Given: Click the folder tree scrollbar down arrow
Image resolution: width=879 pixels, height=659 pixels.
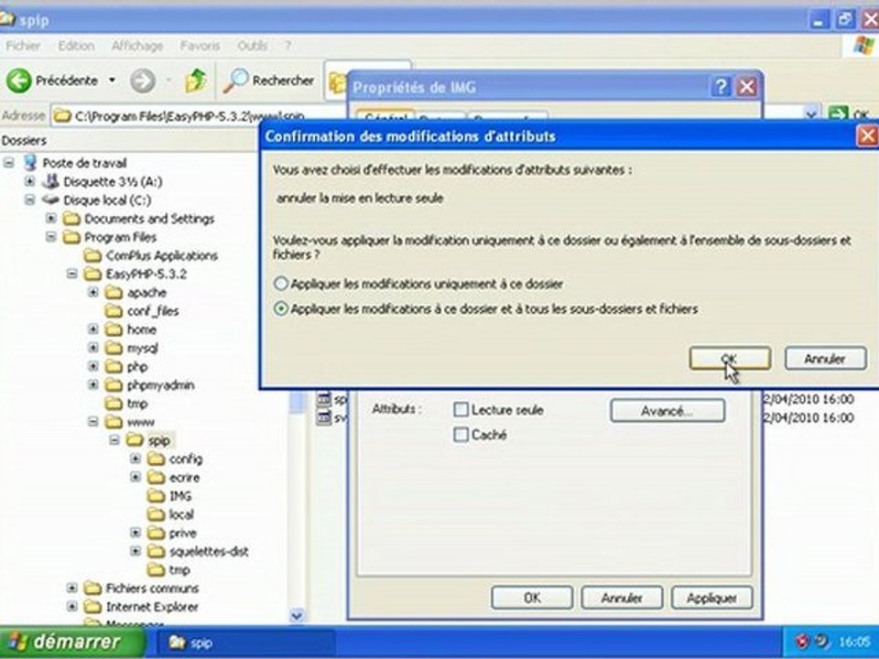Looking at the screenshot, I should [297, 615].
